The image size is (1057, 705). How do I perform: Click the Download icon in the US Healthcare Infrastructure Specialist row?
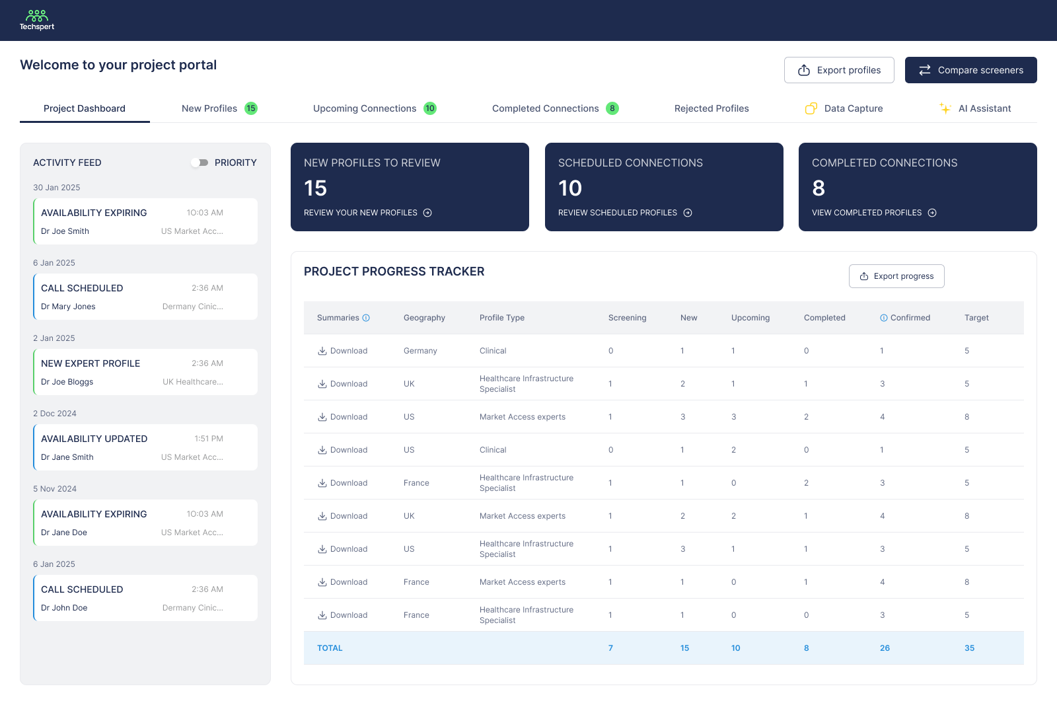pyautogui.click(x=322, y=549)
